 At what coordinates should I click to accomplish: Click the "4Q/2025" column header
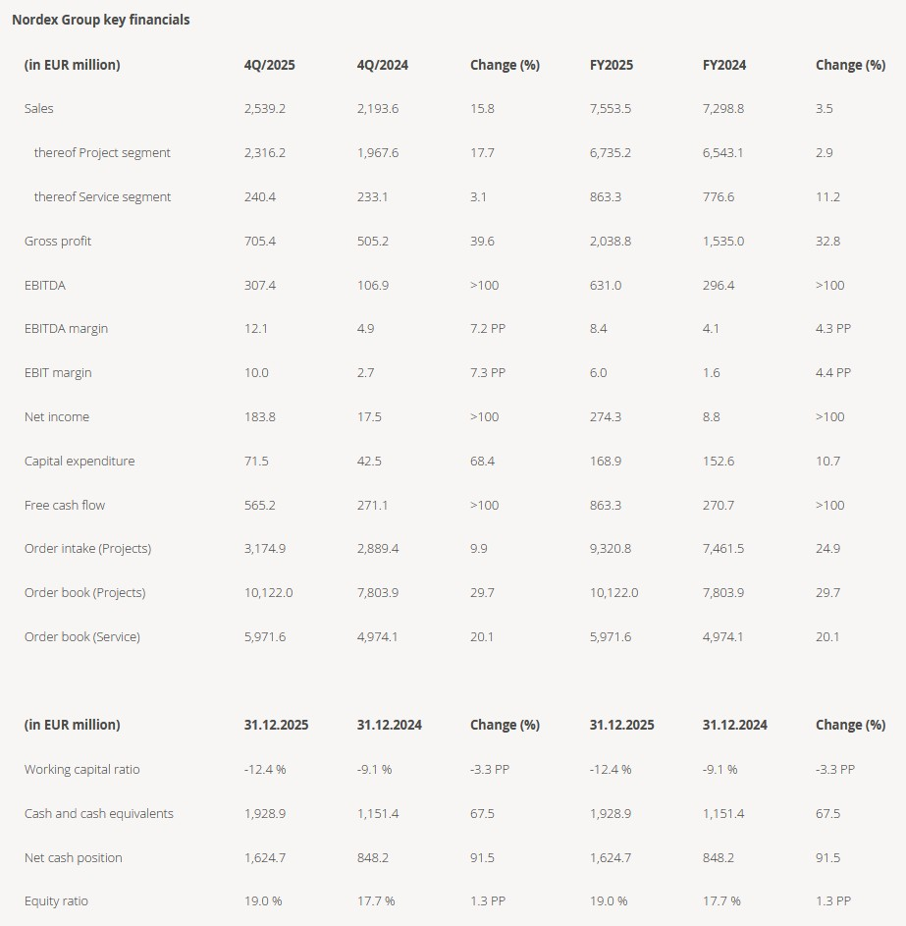point(270,65)
